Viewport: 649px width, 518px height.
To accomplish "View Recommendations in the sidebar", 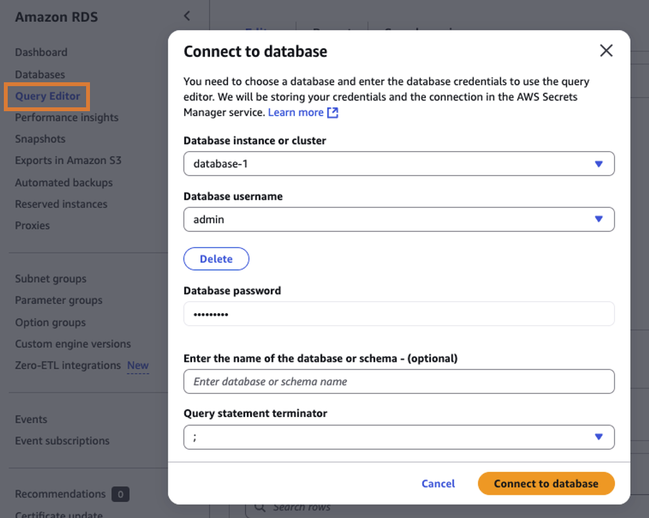I will [60, 494].
